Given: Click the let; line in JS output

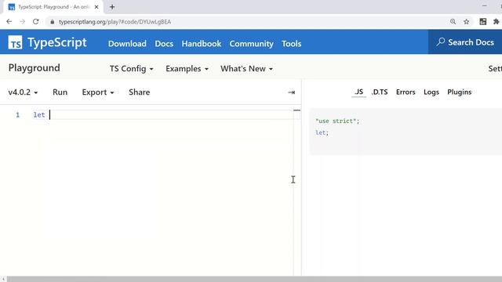Looking at the screenshot, I should tap(322, 132).
